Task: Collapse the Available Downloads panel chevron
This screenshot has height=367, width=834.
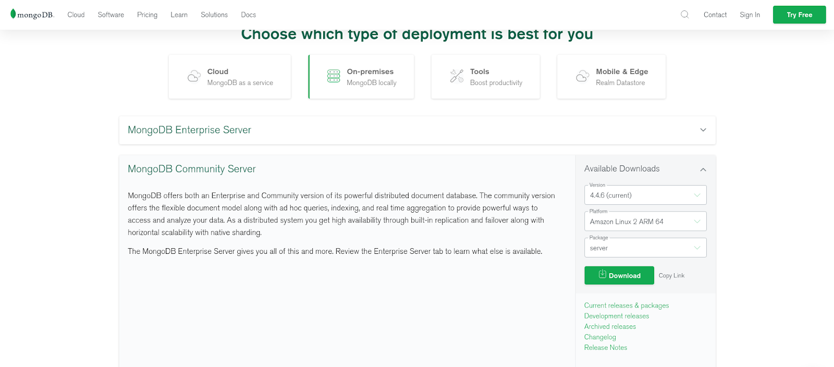Action: pos(703,169)
